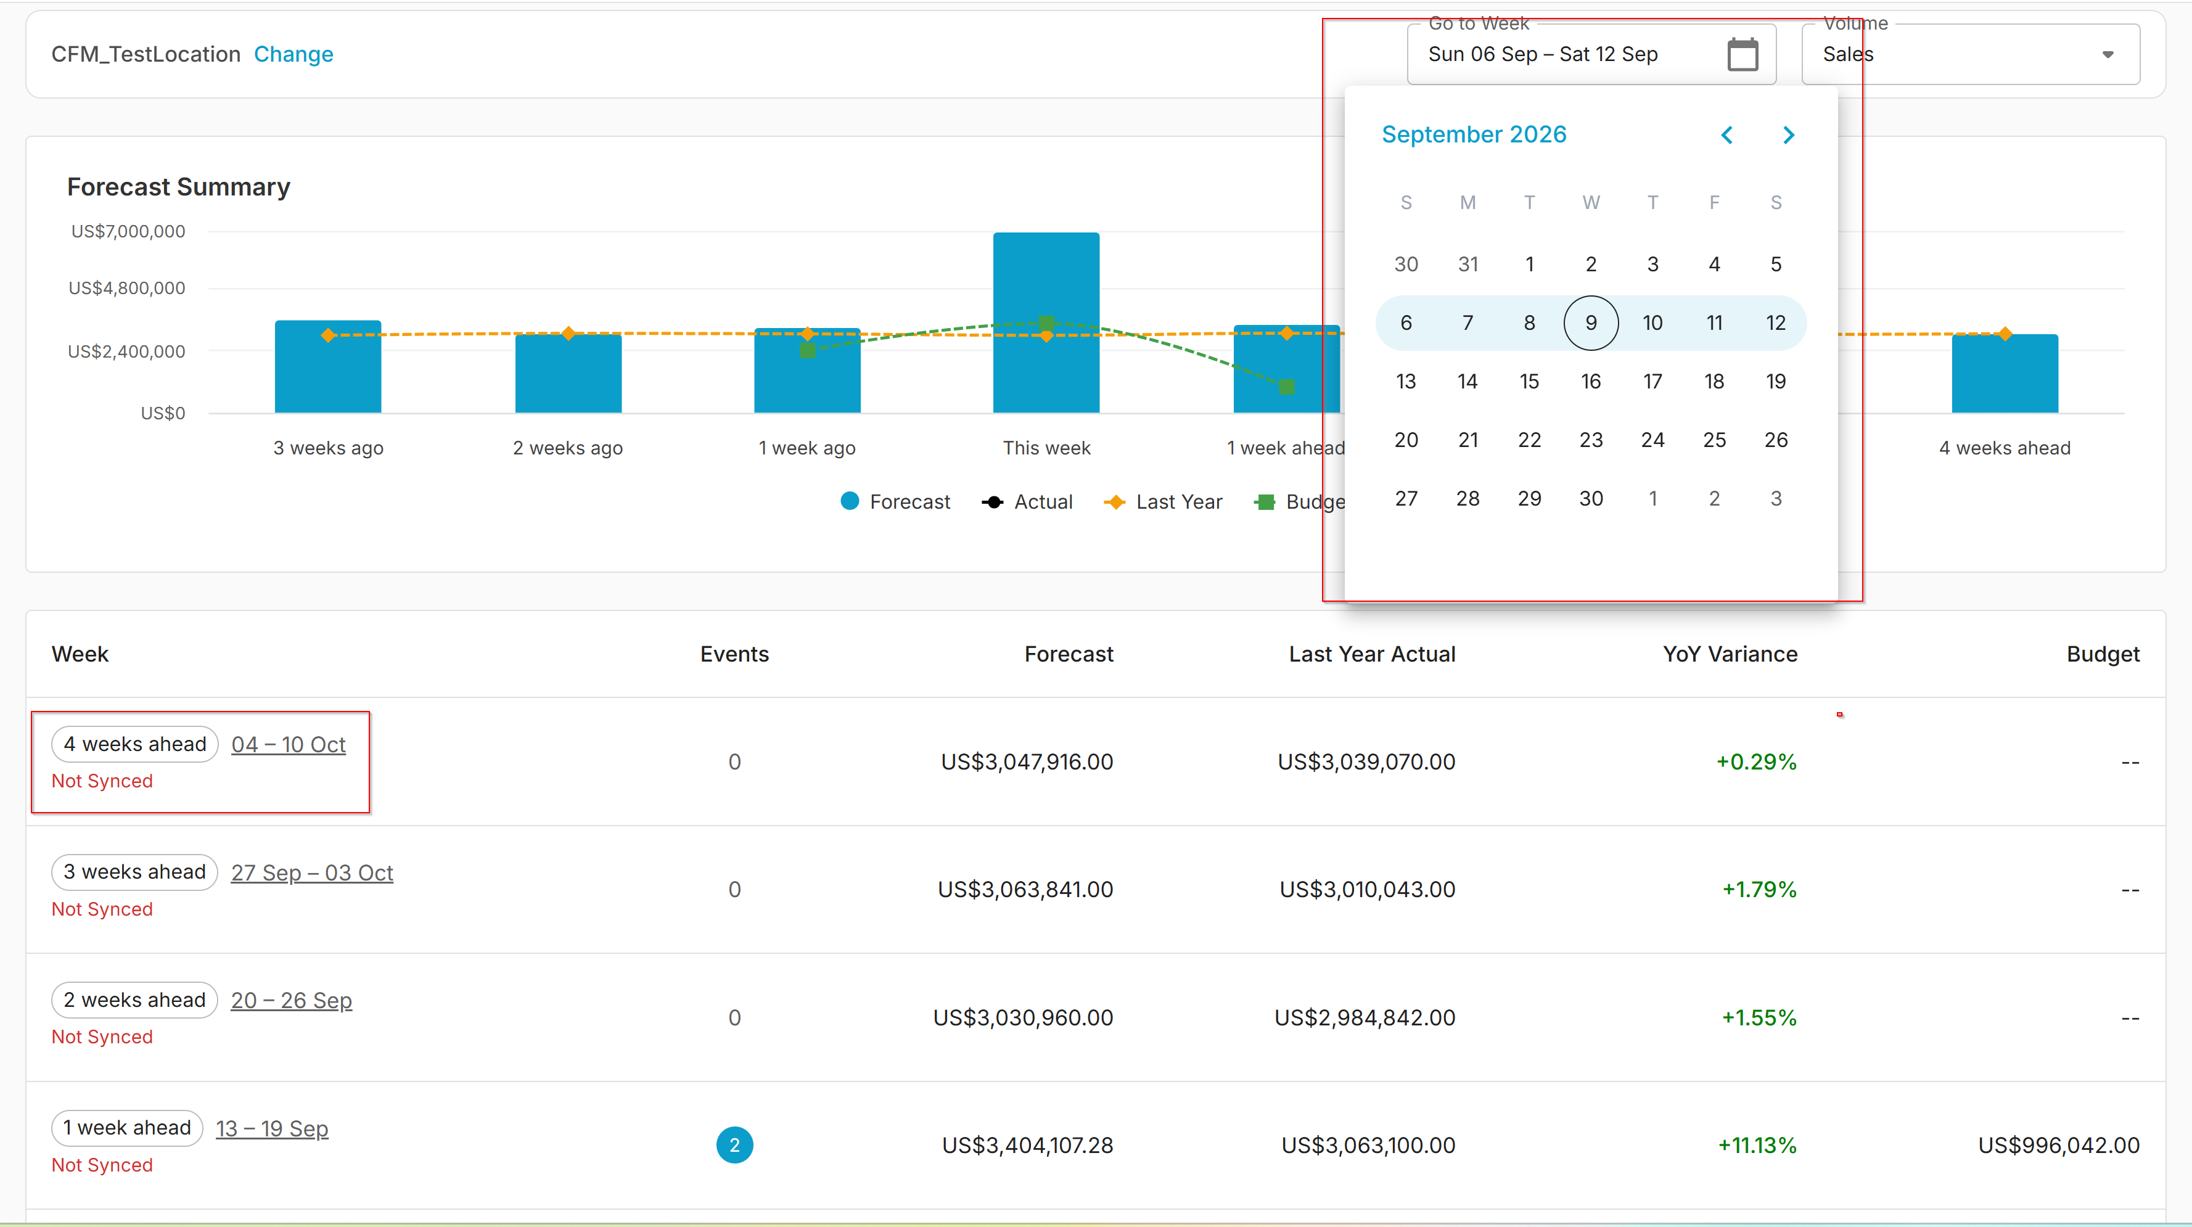Open the 13 – 19 Sep week link
2192x1227 pixels.
point(271,1128)
